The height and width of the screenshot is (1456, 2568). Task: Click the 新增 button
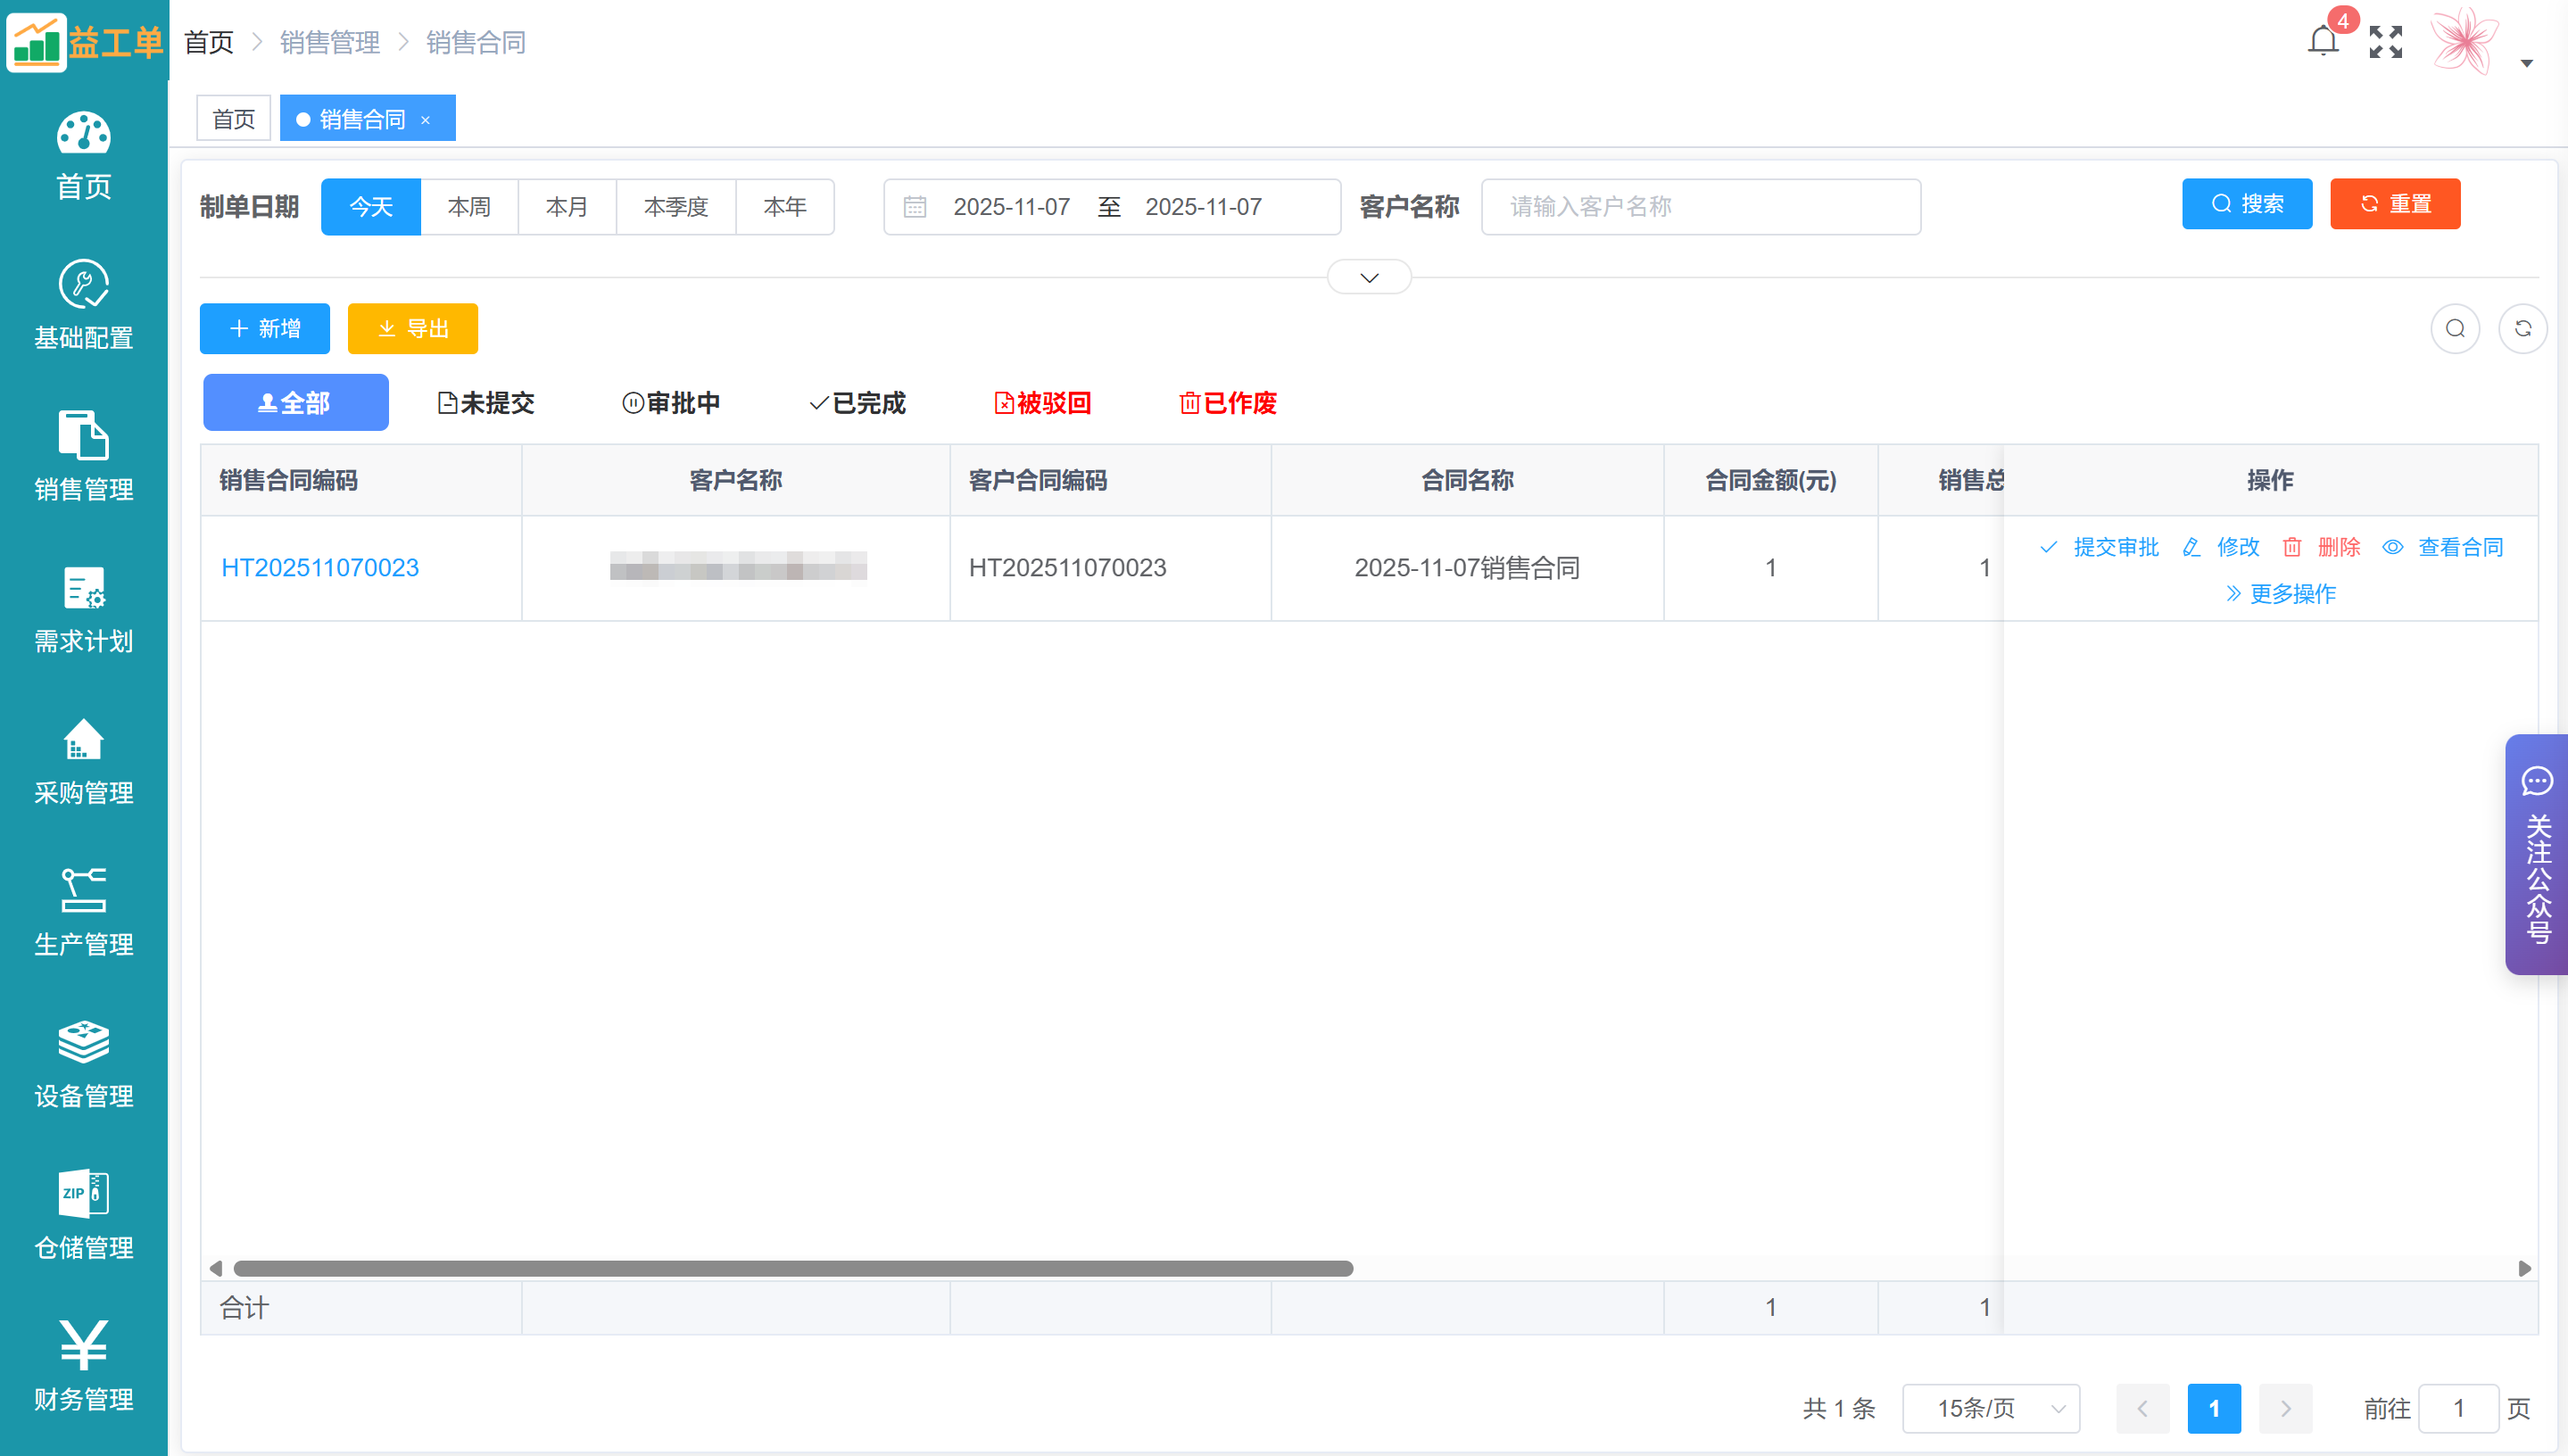click(265, 329)
